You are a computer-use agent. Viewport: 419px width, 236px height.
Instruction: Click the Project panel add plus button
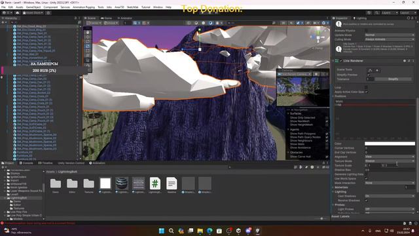pyautogui.click(x=3, y=167)
